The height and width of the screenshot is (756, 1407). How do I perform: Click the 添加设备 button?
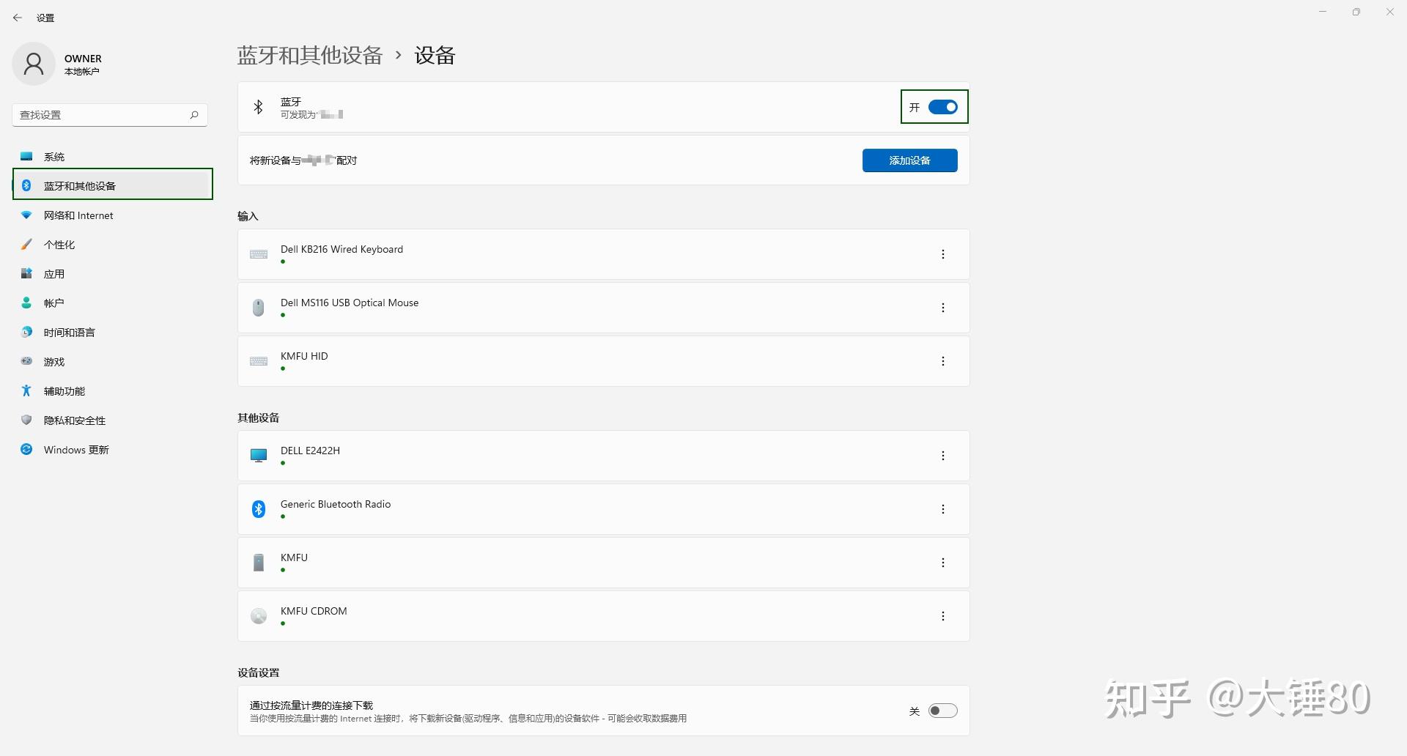tap(909, 160)
